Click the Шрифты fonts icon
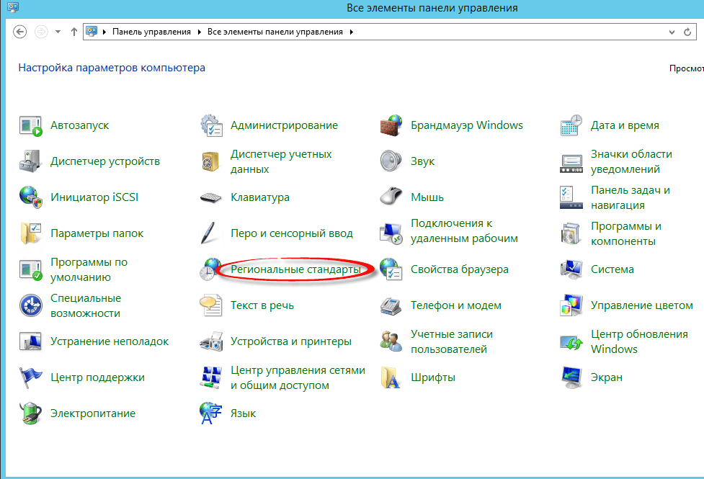The image size is (704, 479). pyautogui.click(x=391, y=377)
